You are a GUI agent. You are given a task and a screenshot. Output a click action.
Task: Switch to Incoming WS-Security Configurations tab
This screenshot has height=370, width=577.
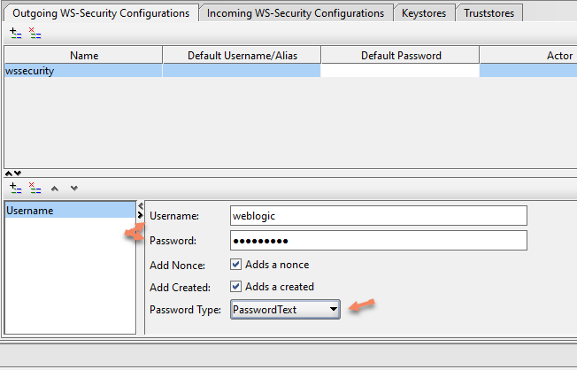pos(296,13)
